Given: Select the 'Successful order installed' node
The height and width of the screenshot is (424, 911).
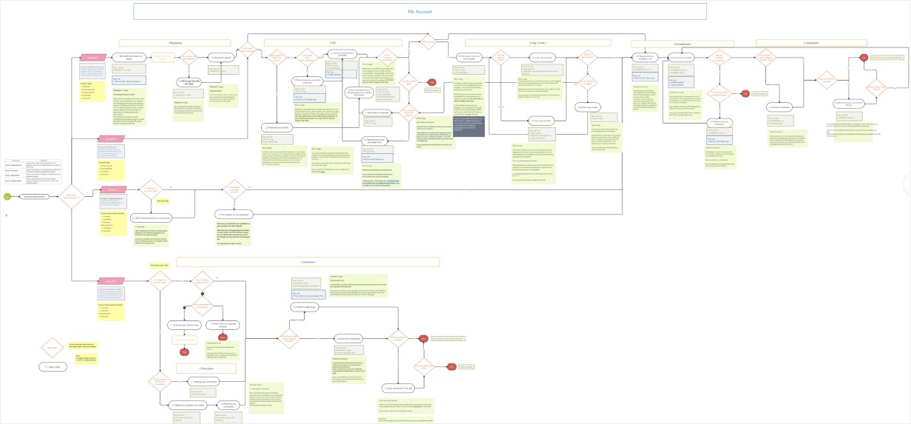Looking at the screenshot, I should [35, 197].
